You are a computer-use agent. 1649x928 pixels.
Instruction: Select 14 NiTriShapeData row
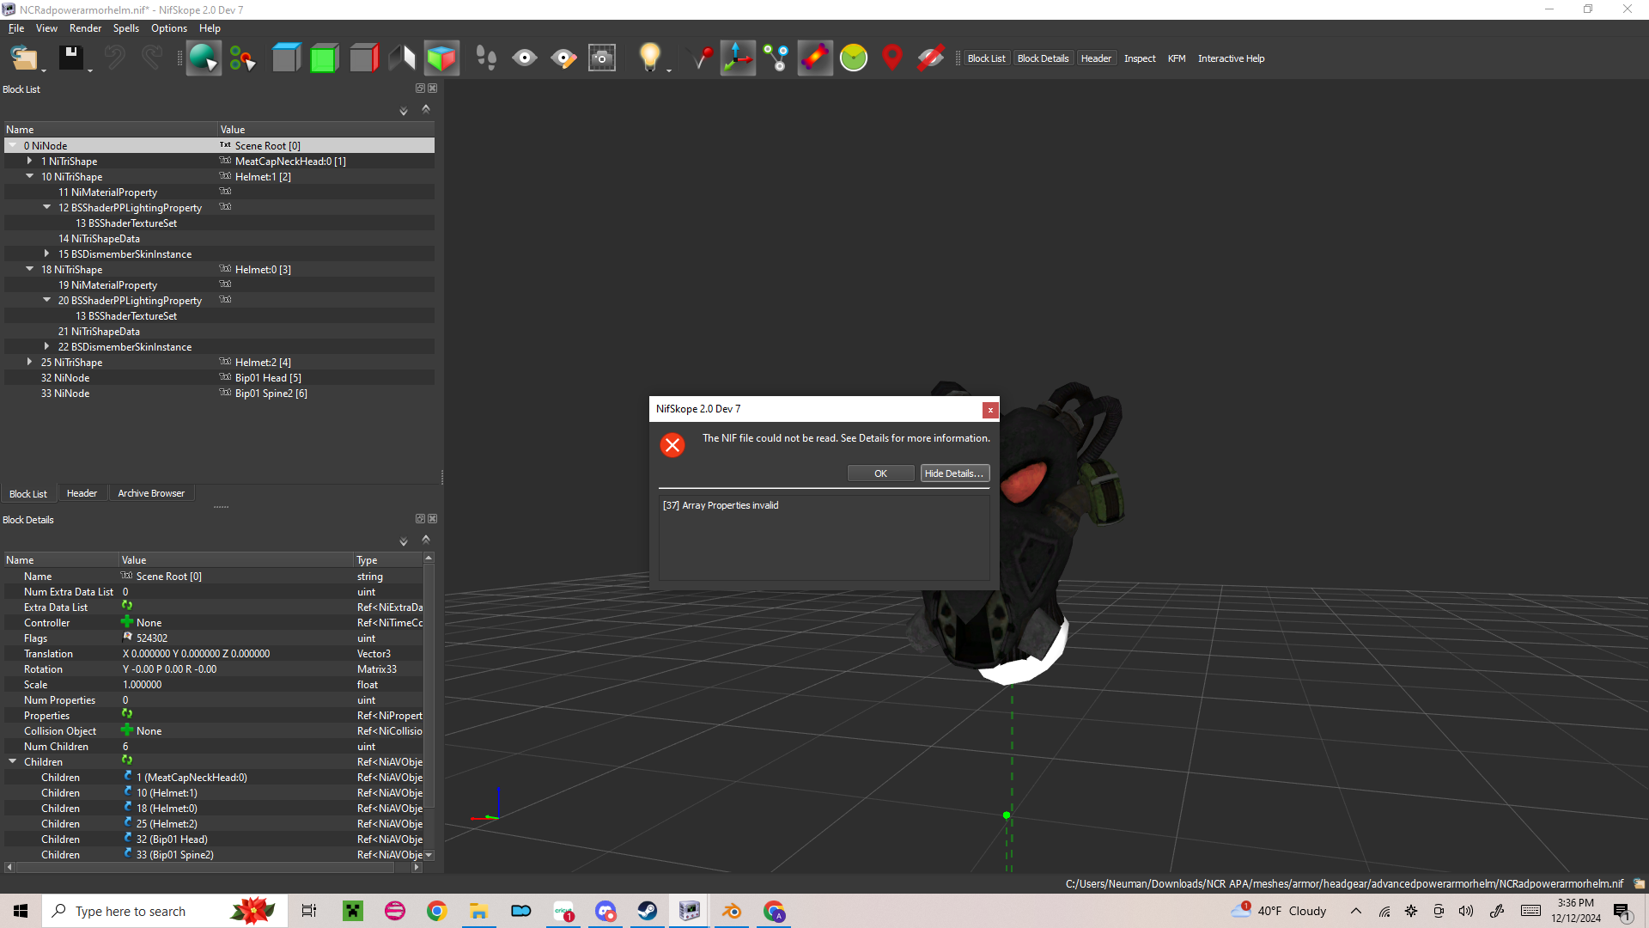(x=219, y=238)
